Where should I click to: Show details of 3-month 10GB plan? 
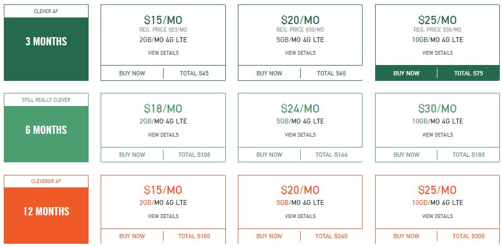click(437, 53)
